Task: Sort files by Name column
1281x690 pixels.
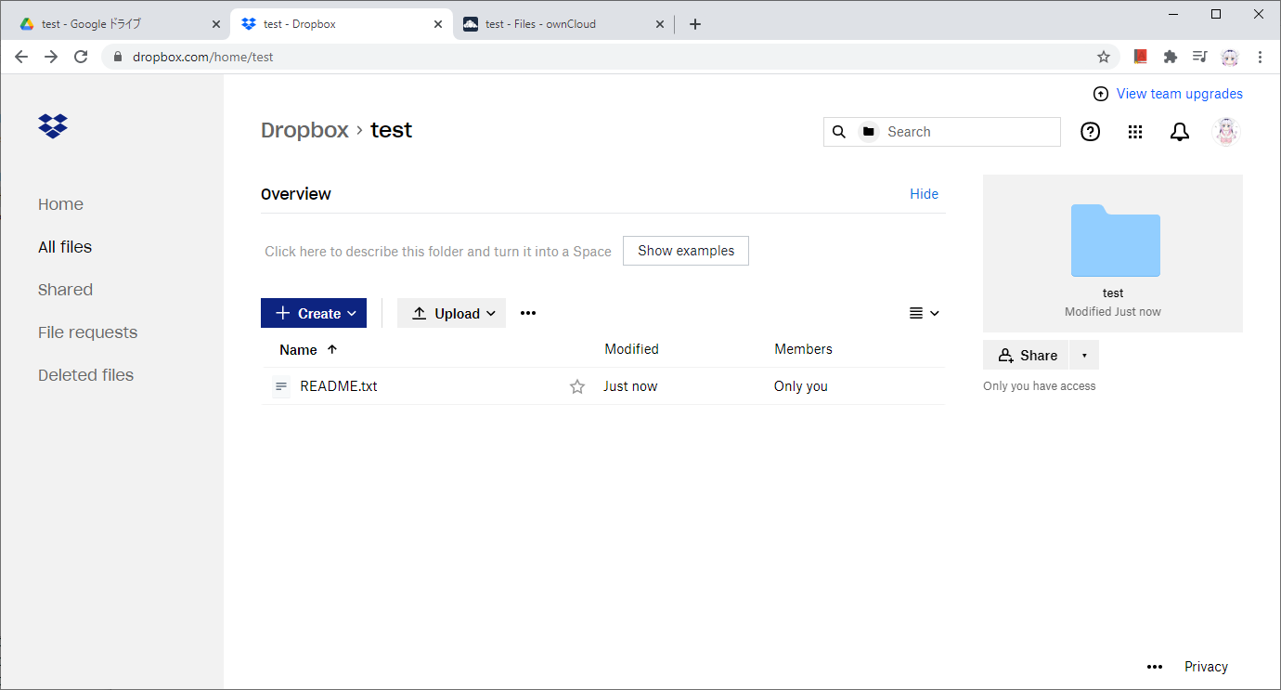Action: 308,350
